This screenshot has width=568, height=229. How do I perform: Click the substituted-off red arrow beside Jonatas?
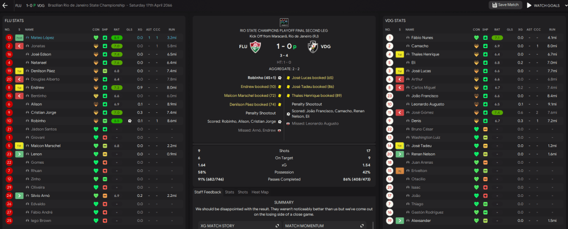[19, 46]
